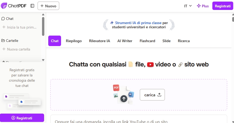The width and height of the screenshot is (234, 123).
Task: Click the sidebar scroll down arrow
Action: point(43,60)
